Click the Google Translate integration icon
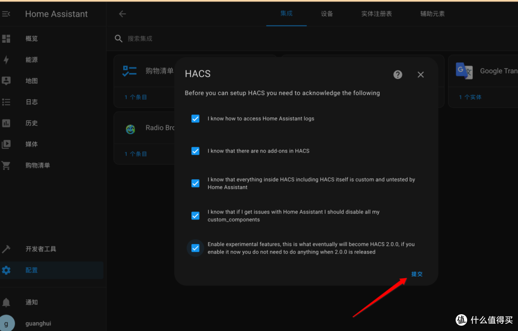 point(464,71)
